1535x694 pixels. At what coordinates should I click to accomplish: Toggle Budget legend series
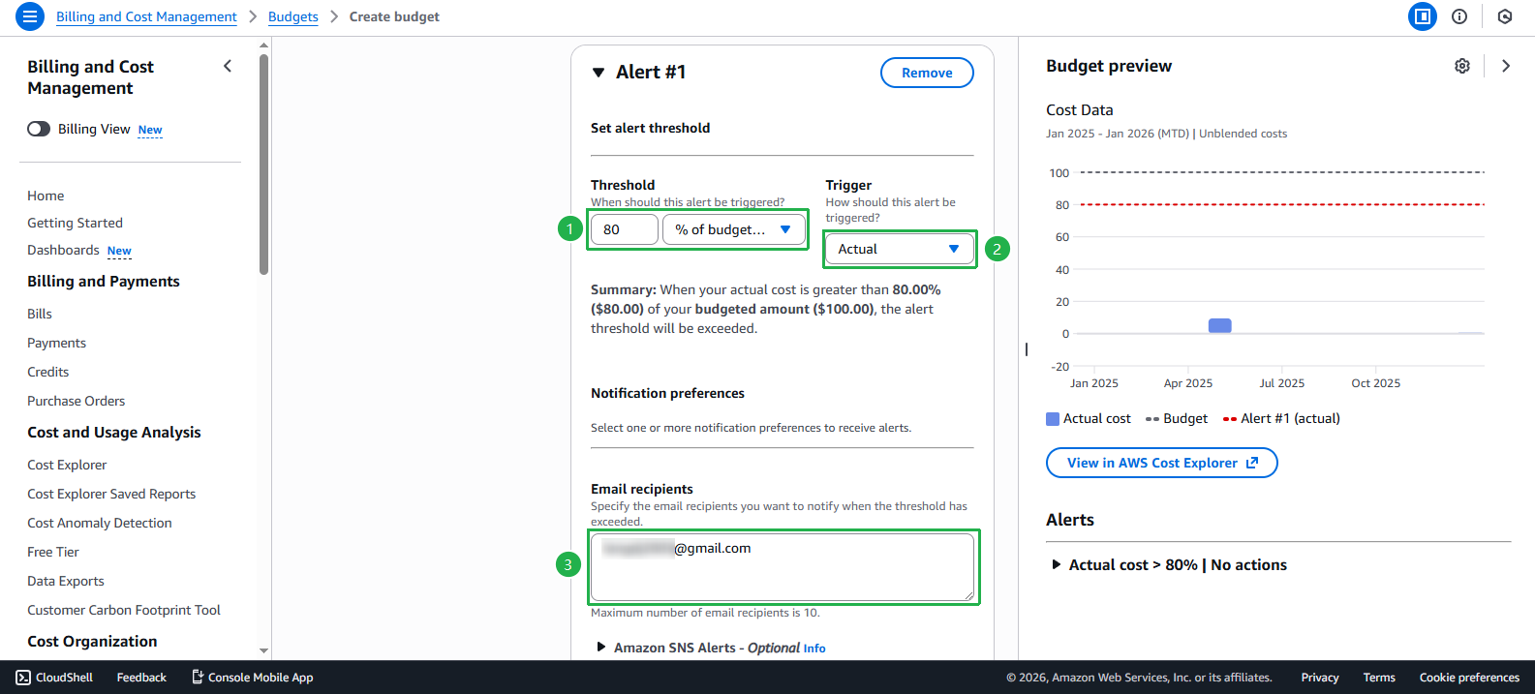point(1177,418)
